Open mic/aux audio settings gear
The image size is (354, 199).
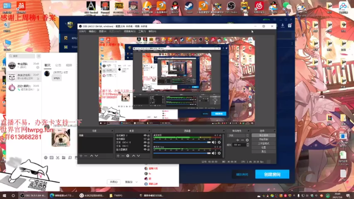pos(219,153)
